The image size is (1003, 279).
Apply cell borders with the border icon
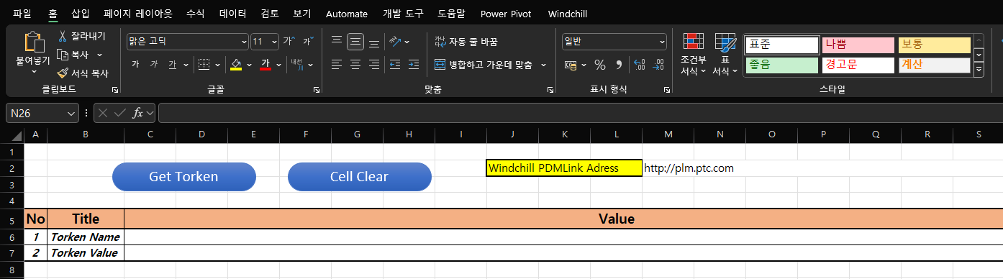pos(204,65)
